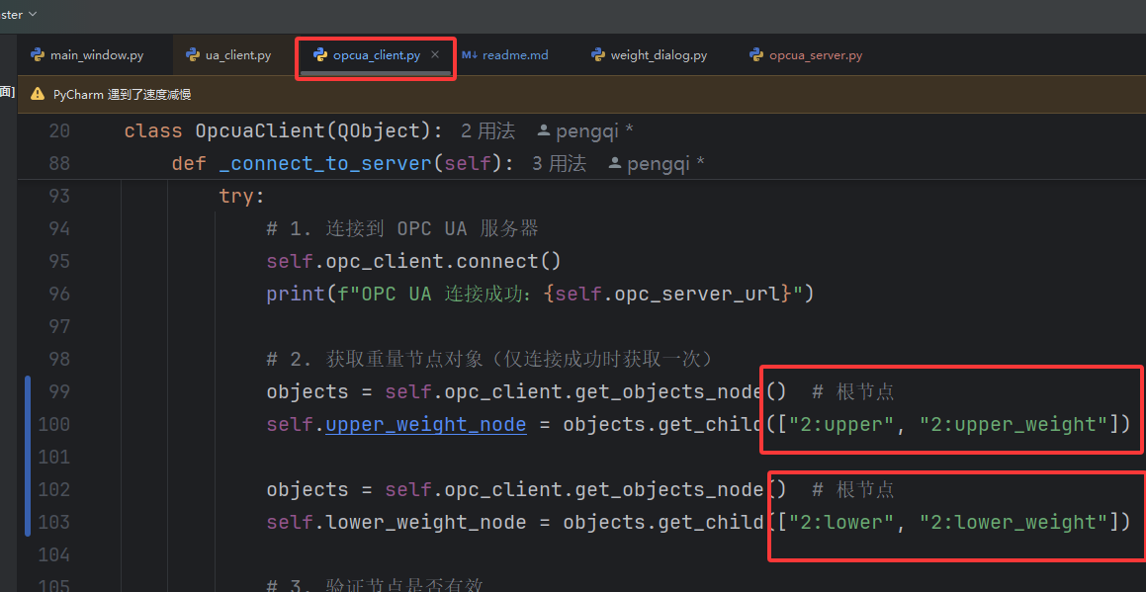Click the Markdown icon on readme.md tab
Screen dimensions: 1146x592
pyautogui.click(x=470, y=55)
